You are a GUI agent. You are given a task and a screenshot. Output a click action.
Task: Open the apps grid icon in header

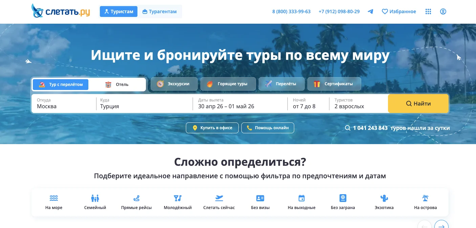pyautogui.click(x=428, y=11)
